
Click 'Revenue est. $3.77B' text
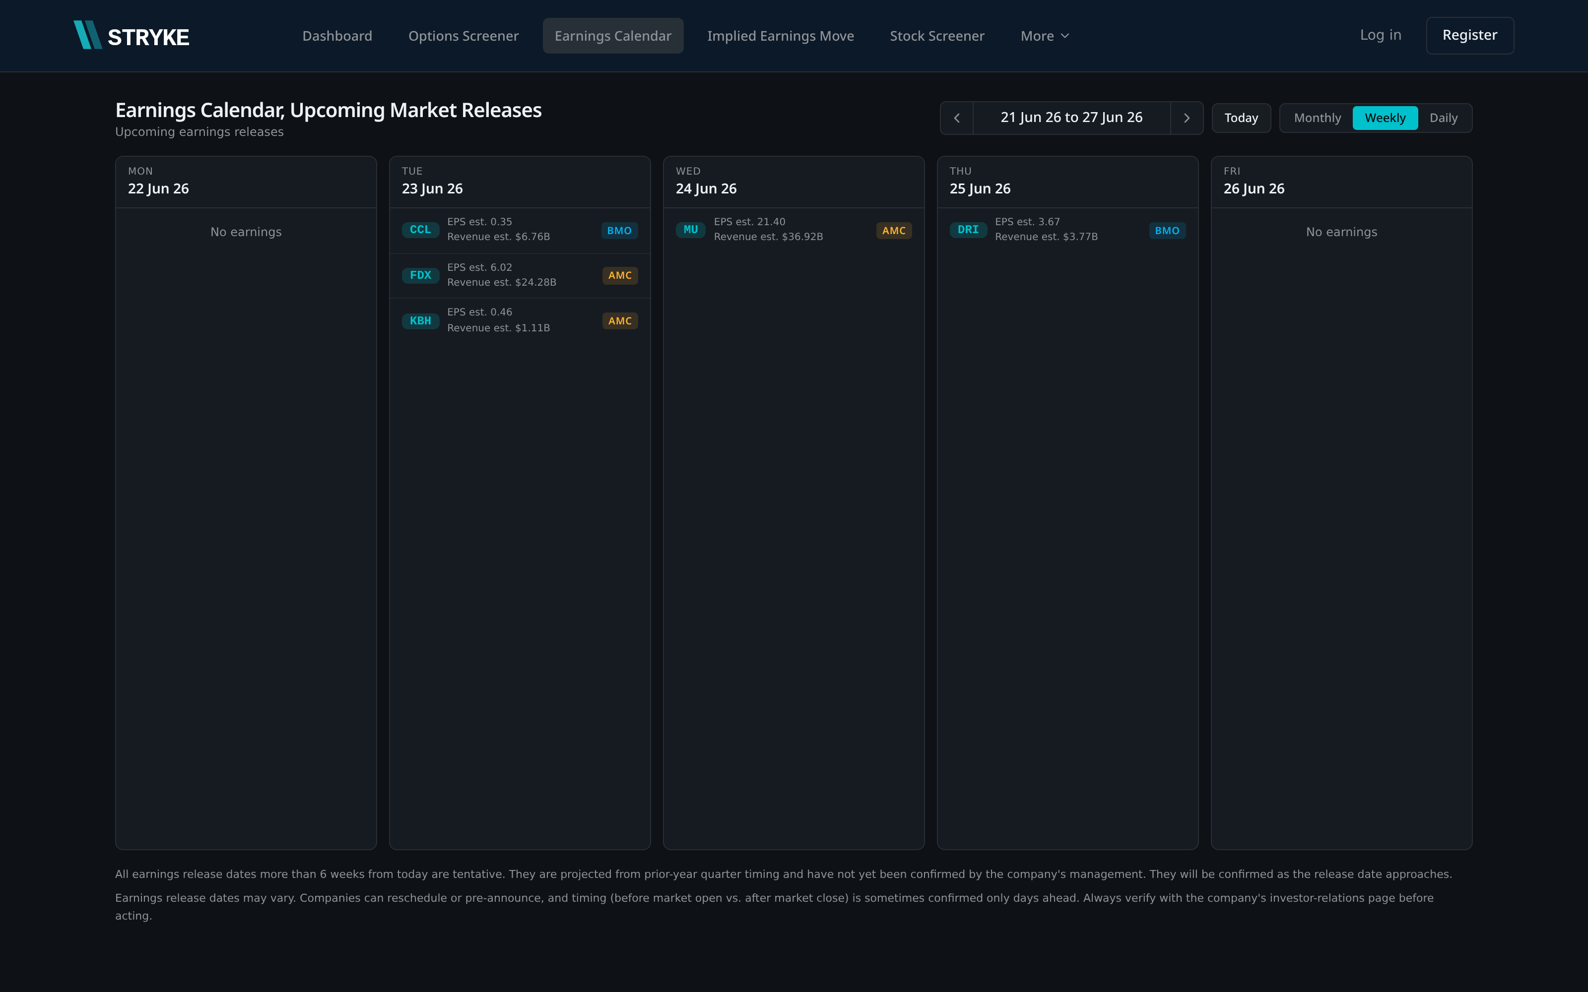point(1047,237)
